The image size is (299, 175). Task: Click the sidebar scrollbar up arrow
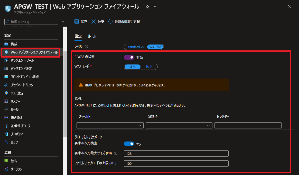pos(65,29)
